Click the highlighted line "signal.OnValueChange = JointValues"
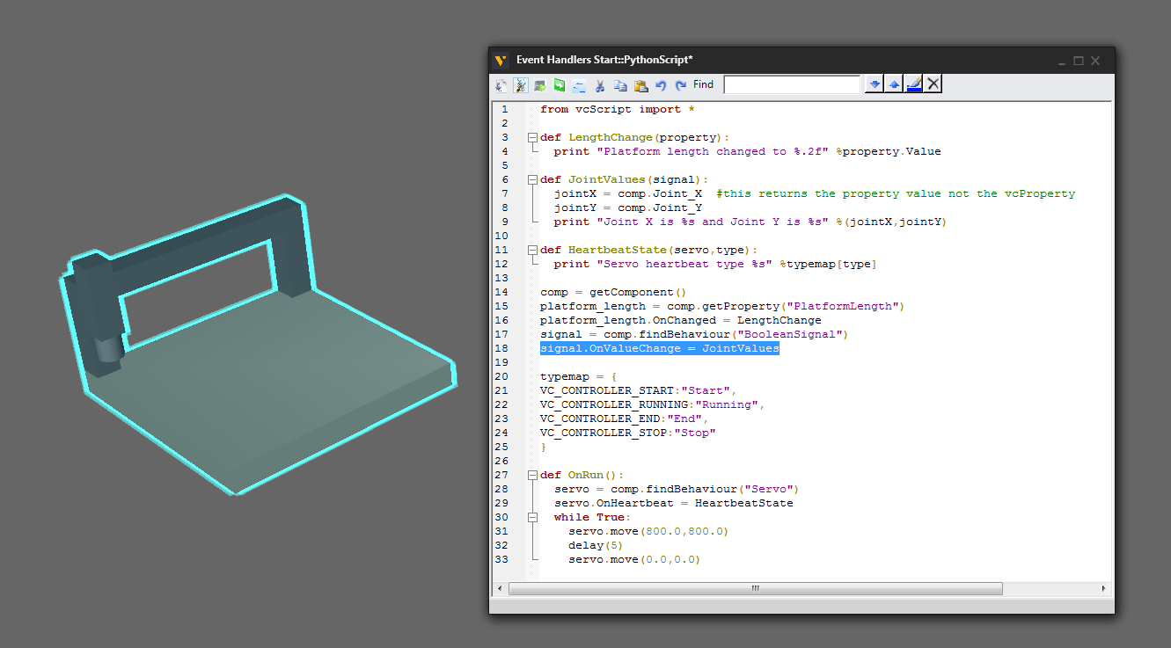The height and width of the screenshot is (648, 1171). pyautogui.click(x=659, y=348)
